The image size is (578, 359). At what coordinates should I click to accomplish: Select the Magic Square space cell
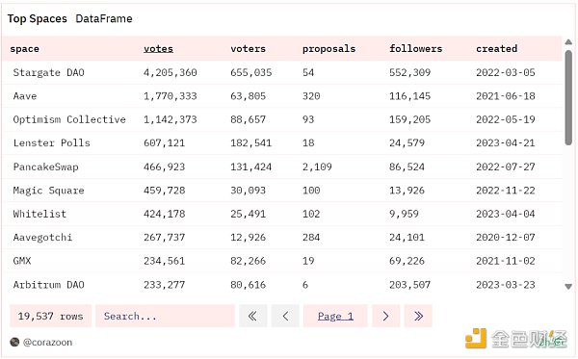pyautogui.click(x=49, y=191)
